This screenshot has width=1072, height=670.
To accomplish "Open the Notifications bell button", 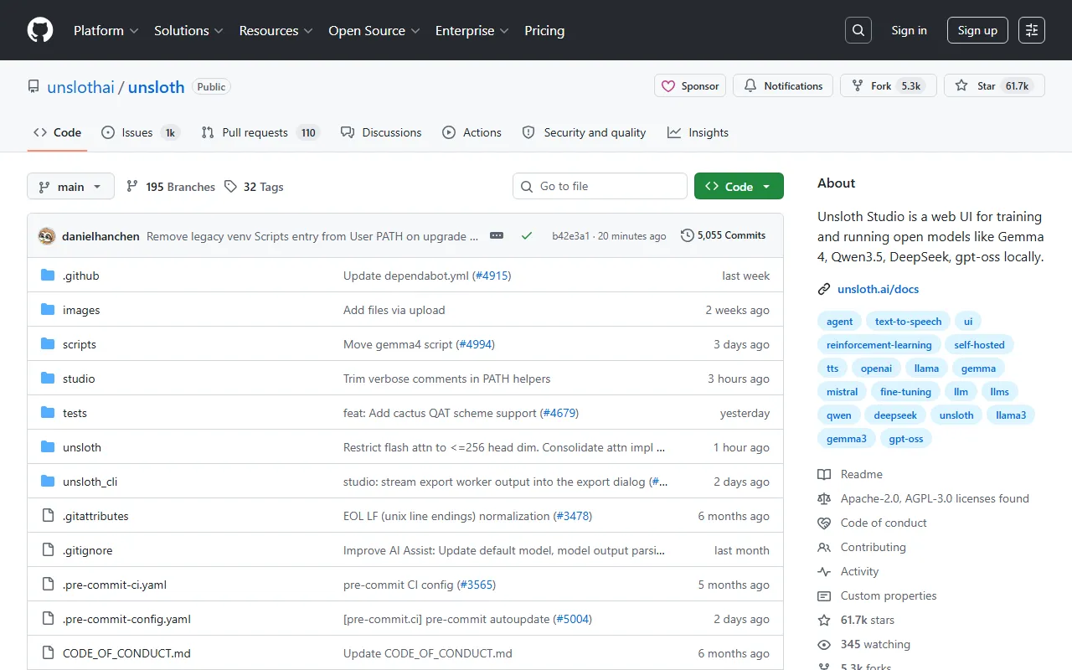I will [x=783, y=86].
